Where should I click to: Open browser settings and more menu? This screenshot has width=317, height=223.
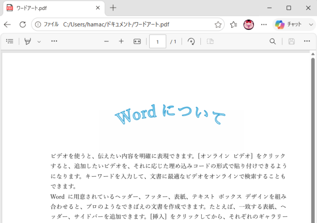pos(263,25)
